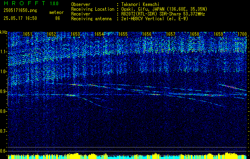The height and width of the screenshot is (159, 250).
Task: Click the version number 1.0.0
Action: coord(54,4)
